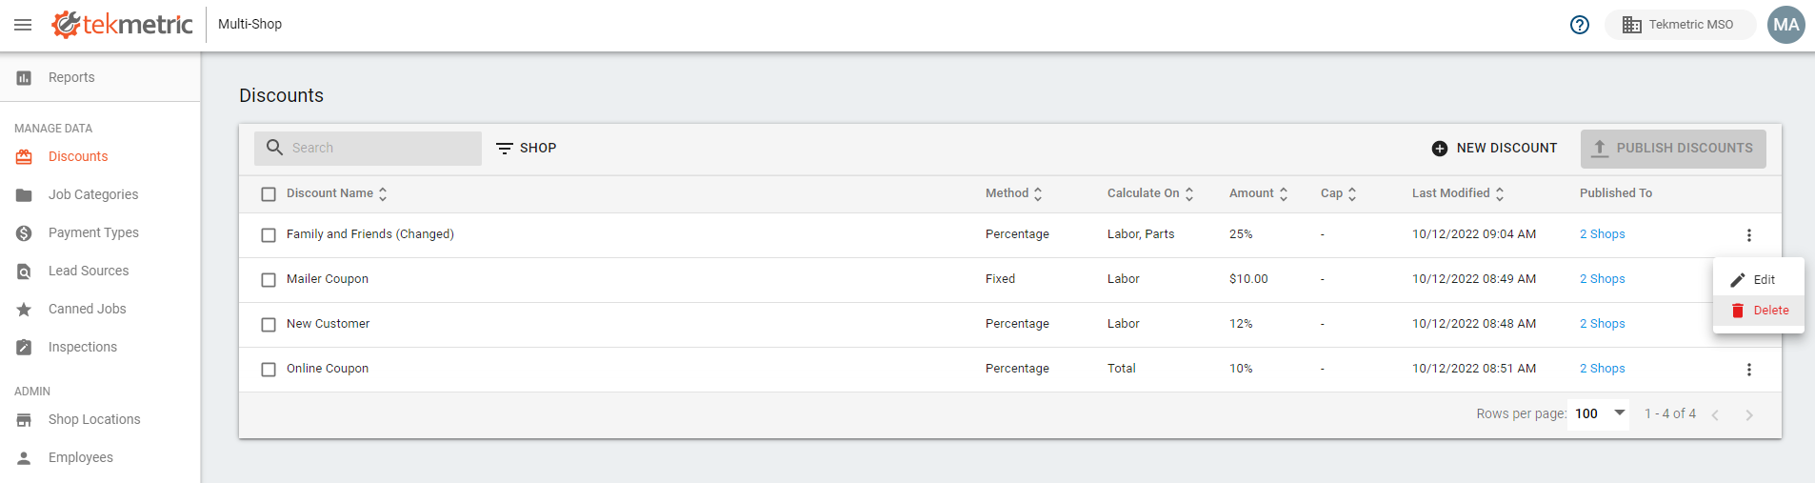The width and height of the screenshot is (1815, 483).
Task: Check the Mailer Coupon checkbox
Action: click(x=269, y=280)
